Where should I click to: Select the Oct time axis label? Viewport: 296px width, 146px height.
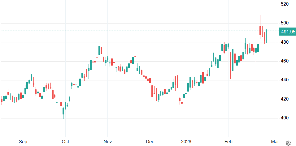pyautogui.click(x=65, y=142)
